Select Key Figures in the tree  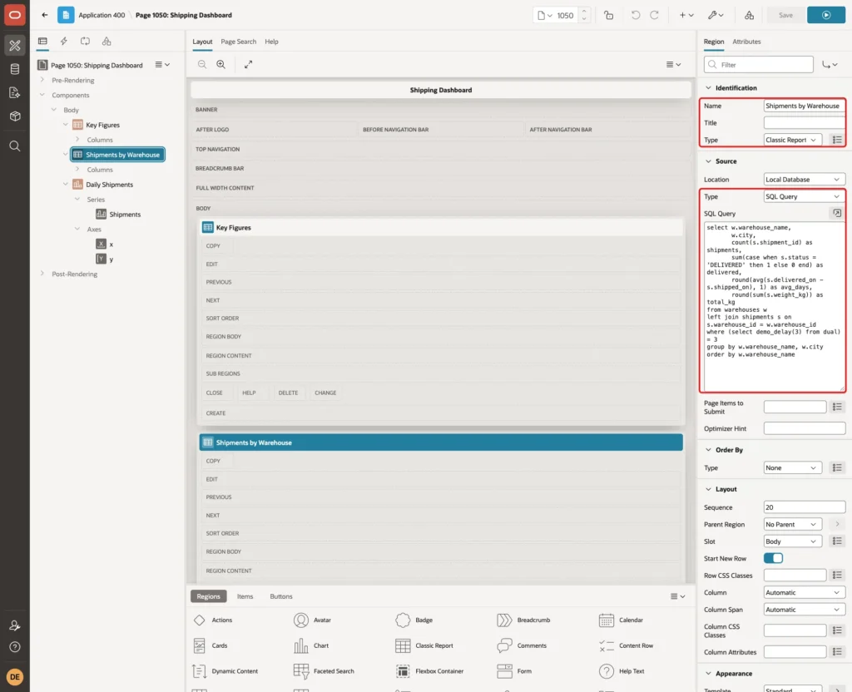102,125
